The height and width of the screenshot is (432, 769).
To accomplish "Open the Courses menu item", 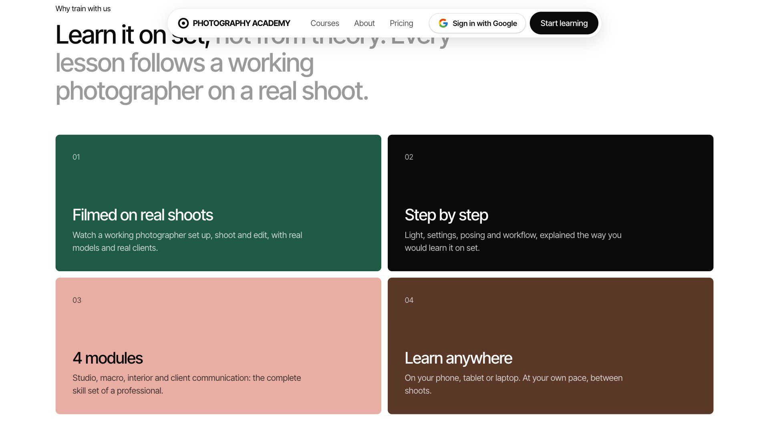I will 324,23.
